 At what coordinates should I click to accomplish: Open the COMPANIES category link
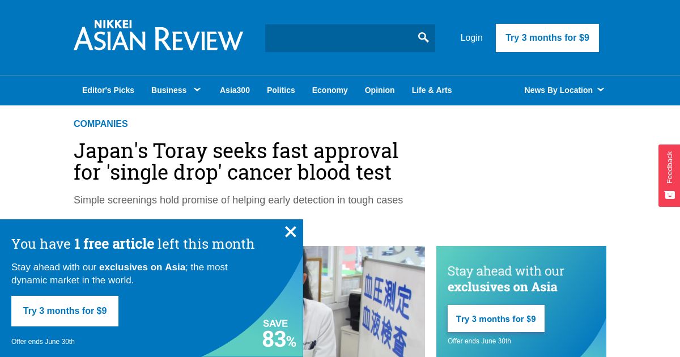point(101,124)
